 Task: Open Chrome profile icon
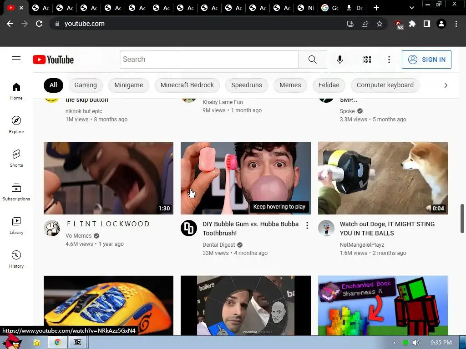[441, 24]
